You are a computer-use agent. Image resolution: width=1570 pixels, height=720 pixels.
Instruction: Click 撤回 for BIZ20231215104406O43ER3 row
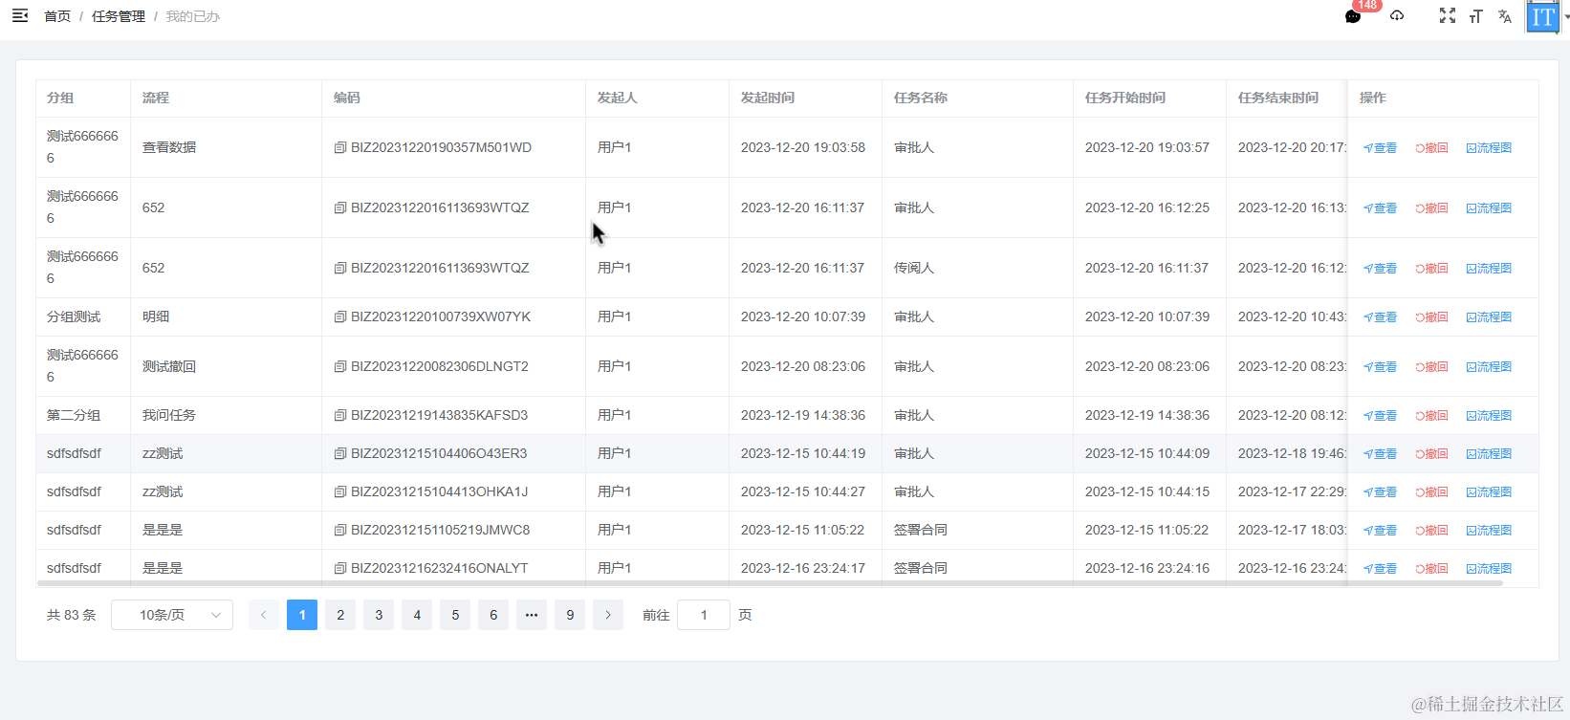pos(1431,454)
